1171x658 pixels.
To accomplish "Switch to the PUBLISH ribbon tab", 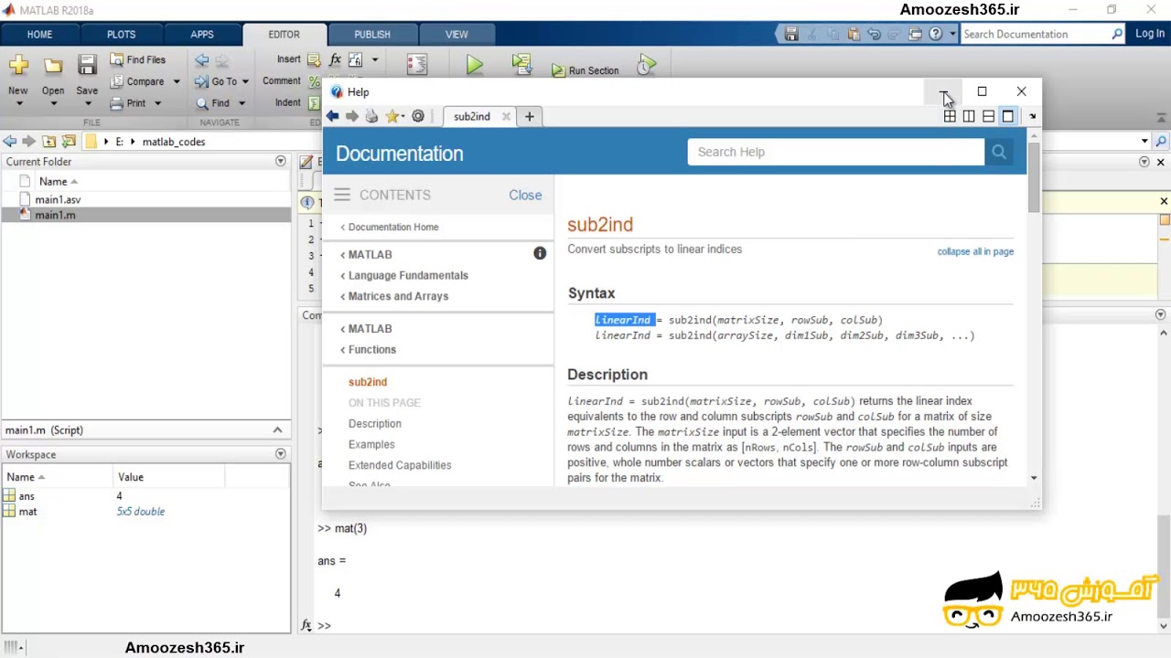I will coord(372,34).
